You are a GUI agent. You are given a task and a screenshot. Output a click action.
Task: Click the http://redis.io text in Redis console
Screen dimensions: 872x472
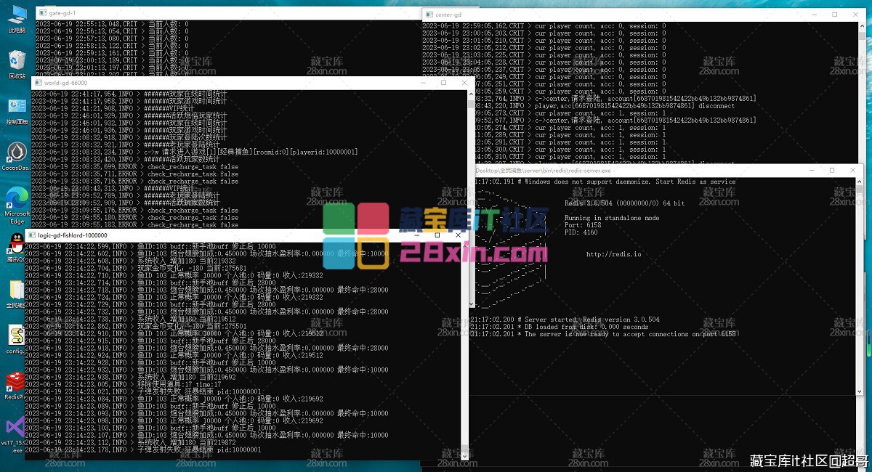[x=613, y=254]
